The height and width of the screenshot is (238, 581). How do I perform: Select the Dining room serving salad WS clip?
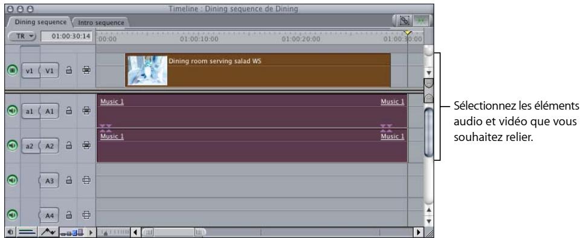coord(258,70)
